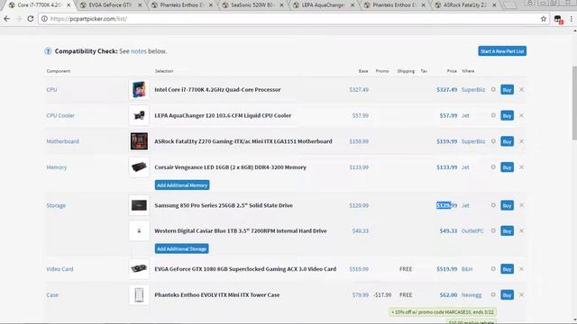This screenshot has height=324, width=577.
Task: Open the compatibility notes link
Action: (x=139, y=51)
